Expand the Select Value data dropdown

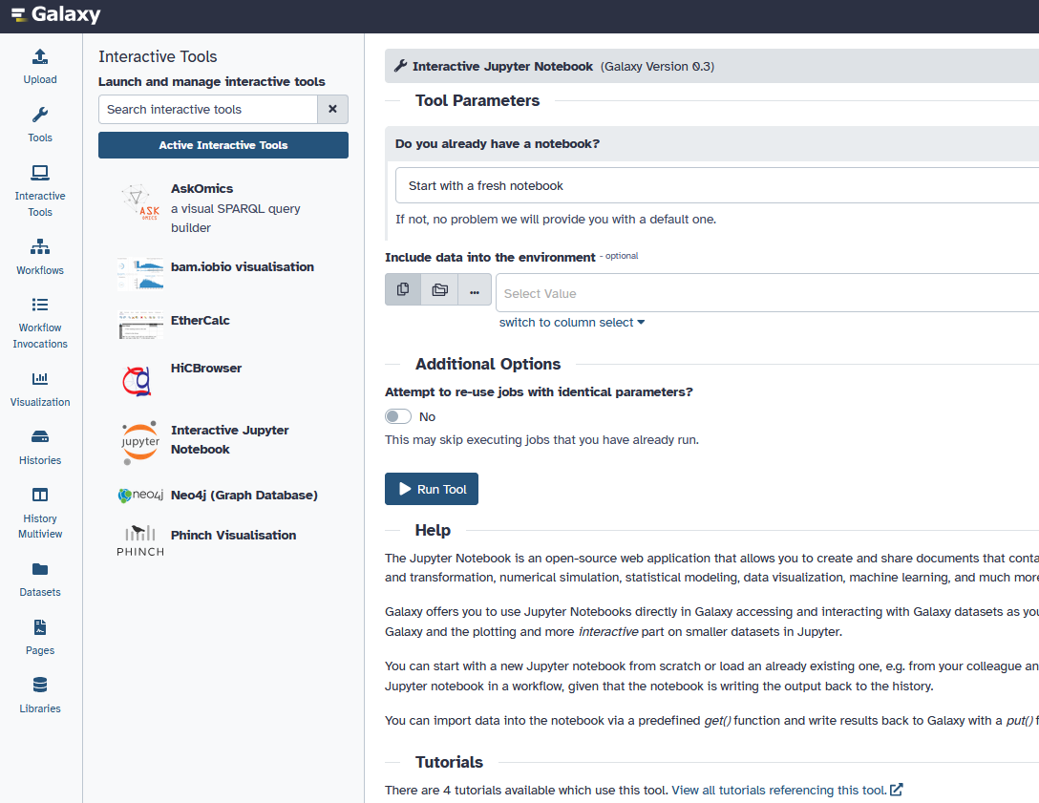pos(764,294)
